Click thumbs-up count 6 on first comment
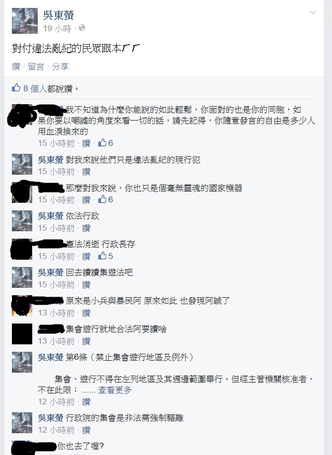 click(106, 143)
